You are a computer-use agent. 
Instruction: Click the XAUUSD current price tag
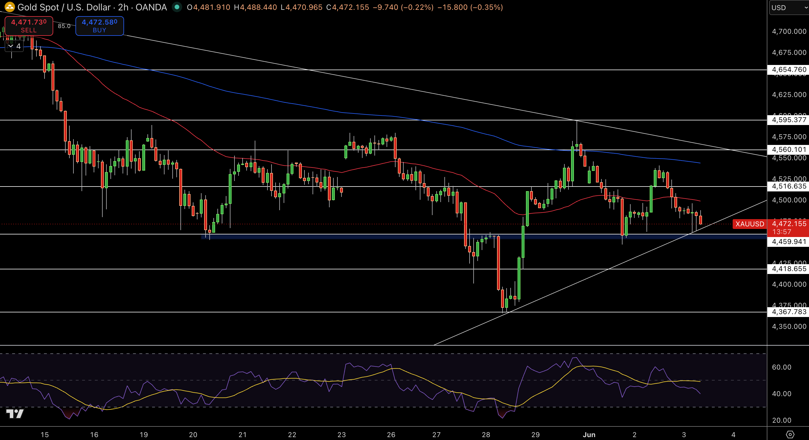tap(750, 224)
